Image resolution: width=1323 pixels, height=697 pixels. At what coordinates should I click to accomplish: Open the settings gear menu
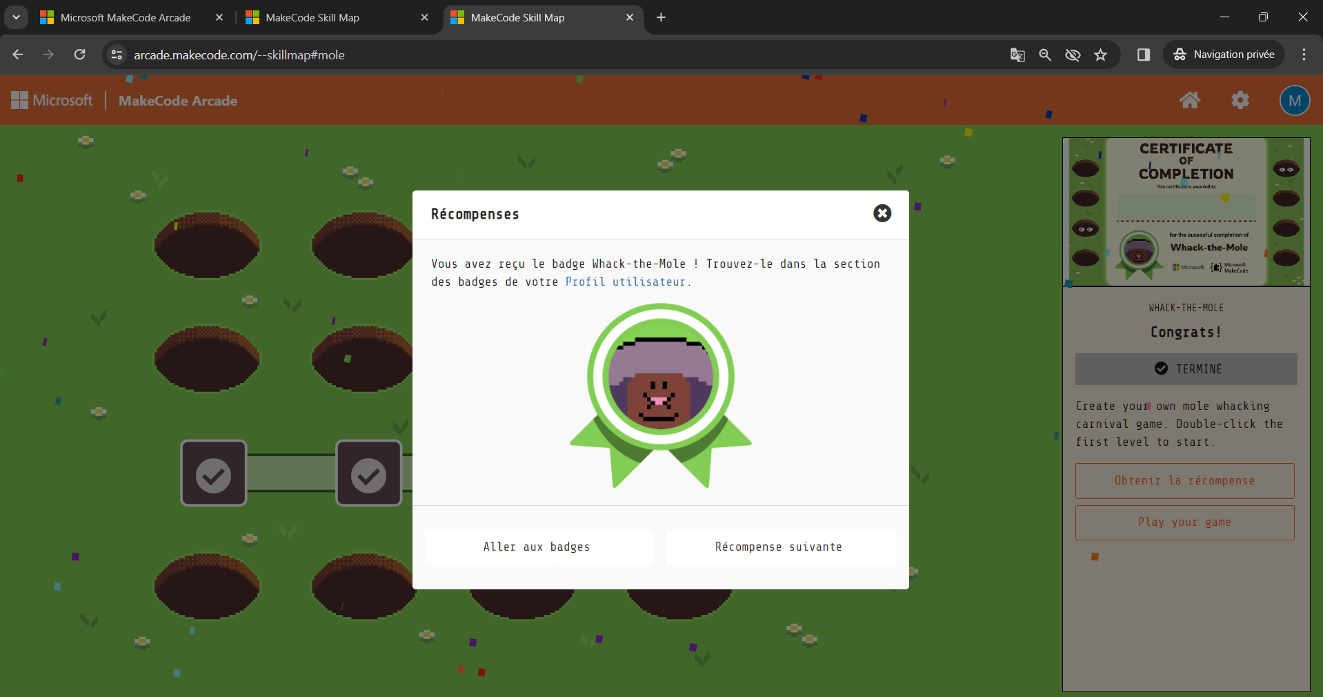tap(1240, 101)
